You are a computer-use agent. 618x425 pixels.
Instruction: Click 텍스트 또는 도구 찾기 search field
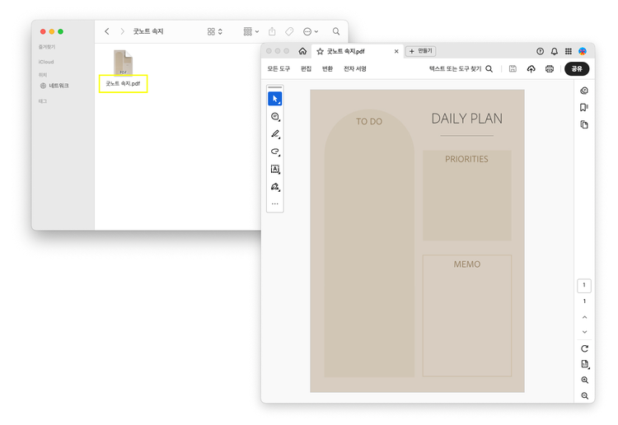461,69
